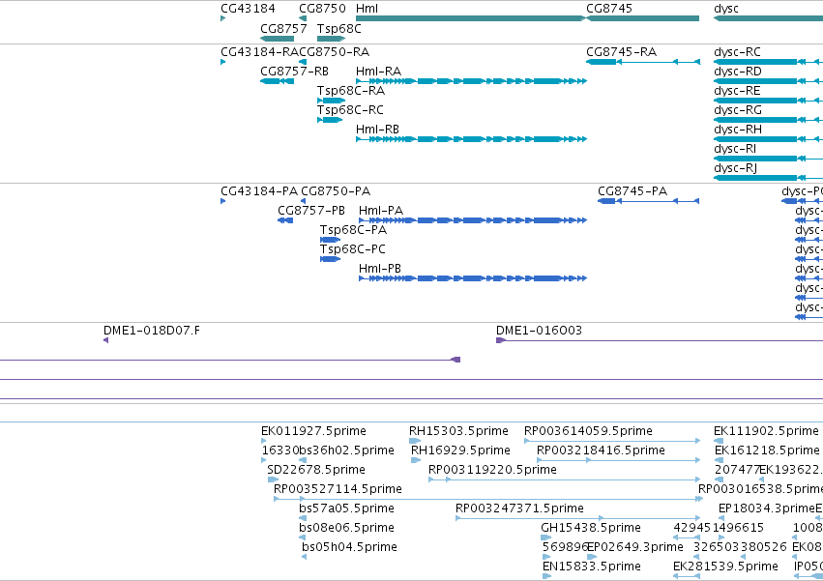Select the dysc-RH transcript label
Image resolution: width=823 pixels, height=581 pixels.
pos(738,130)
